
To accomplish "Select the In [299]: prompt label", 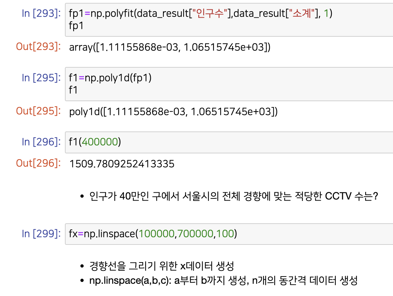I will (41, 234).
